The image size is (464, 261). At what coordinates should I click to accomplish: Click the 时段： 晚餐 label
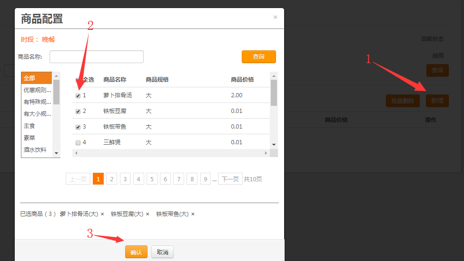pos(38,39)
